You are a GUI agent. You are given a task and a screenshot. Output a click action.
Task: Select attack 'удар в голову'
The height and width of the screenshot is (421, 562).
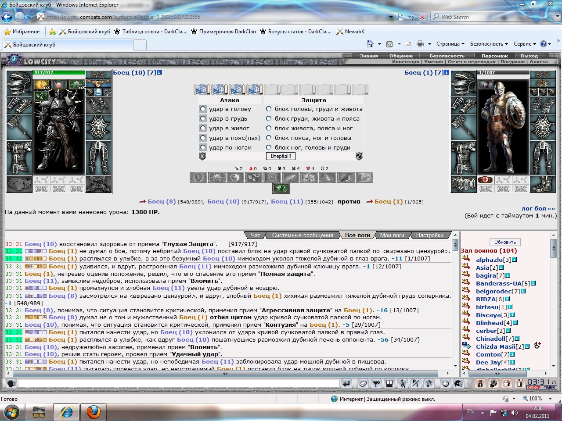coord(202,109)
